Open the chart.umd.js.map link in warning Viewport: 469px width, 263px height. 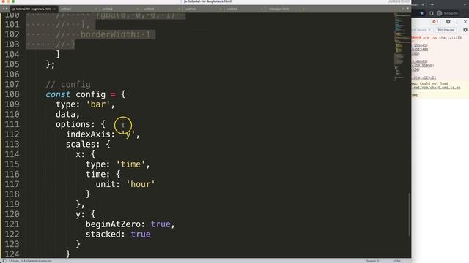[437, 88]
